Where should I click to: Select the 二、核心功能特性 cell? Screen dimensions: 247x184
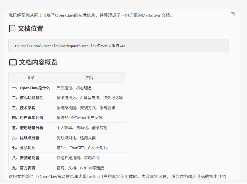[31, 98]
